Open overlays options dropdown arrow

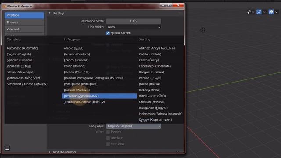click(276, 12)
